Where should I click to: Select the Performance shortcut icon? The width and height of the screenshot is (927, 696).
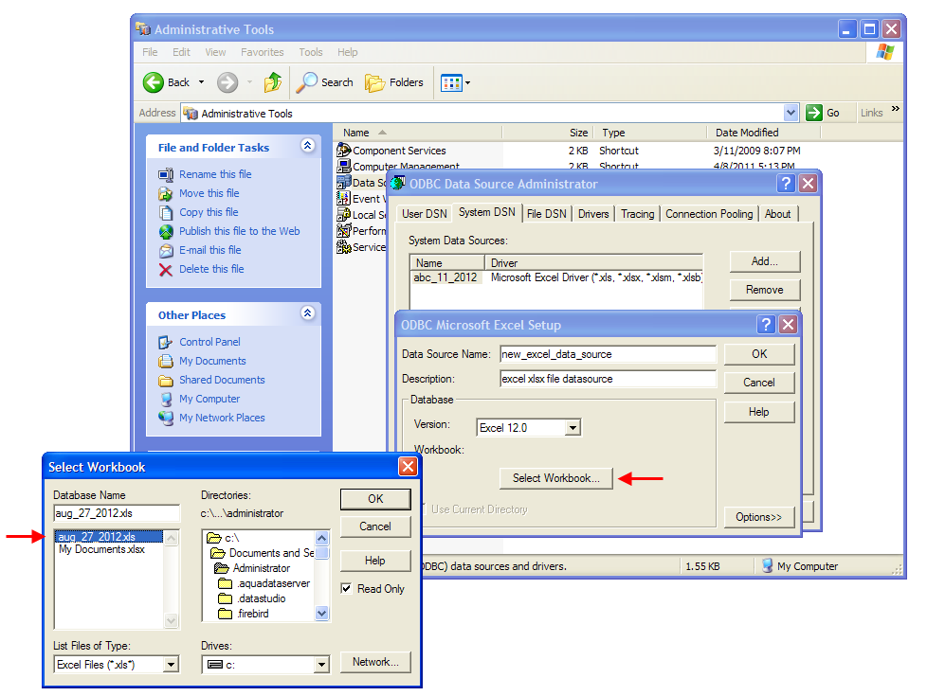click(x=343, y=230)
